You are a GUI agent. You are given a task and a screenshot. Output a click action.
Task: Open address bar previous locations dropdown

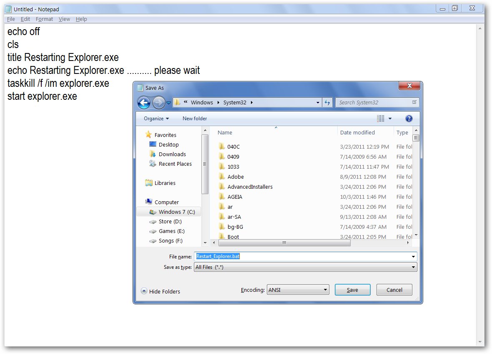[x=318, y=102]
